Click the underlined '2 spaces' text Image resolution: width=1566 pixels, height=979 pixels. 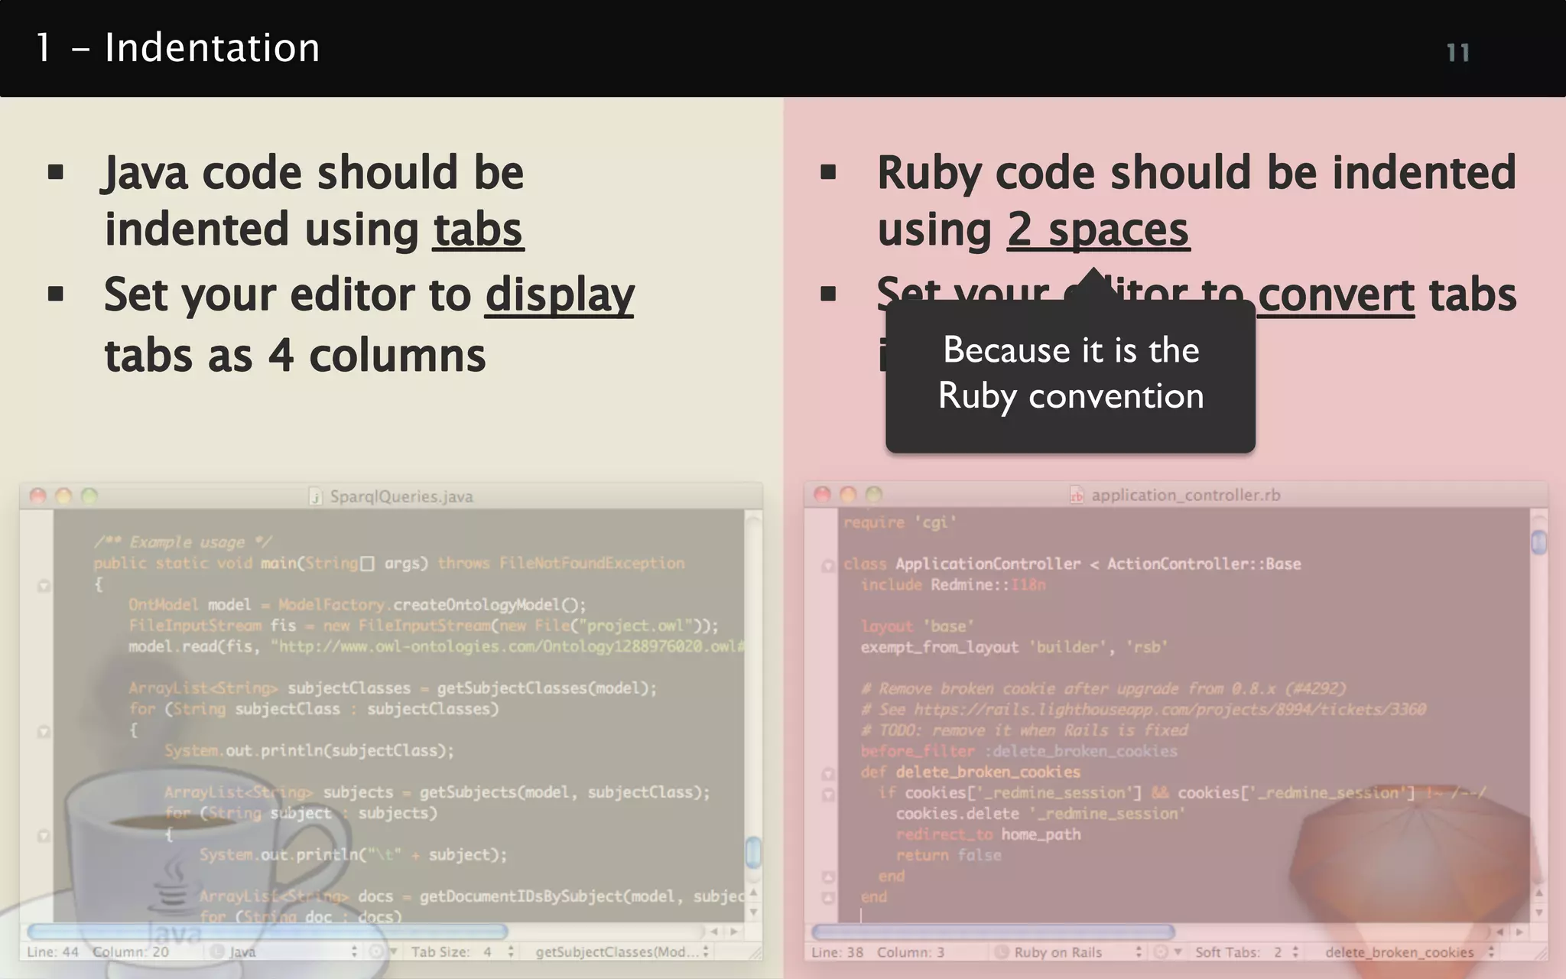pos(1097,229)
